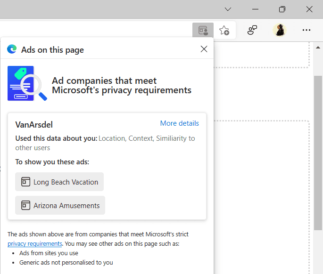Screen dimensions: 323x274
Task: Select the Arizona Amusements ad
Action: (x=60, y=205)
